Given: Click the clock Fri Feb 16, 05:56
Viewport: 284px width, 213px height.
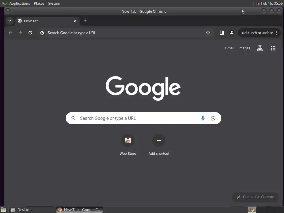Looking at the screenshot, I should pyautogui.click(x=269, y=3).
